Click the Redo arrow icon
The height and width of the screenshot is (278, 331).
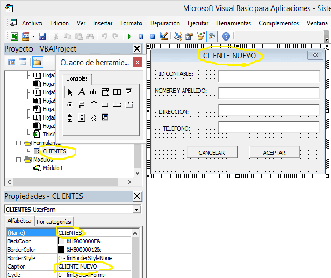(x=115, y=36)
